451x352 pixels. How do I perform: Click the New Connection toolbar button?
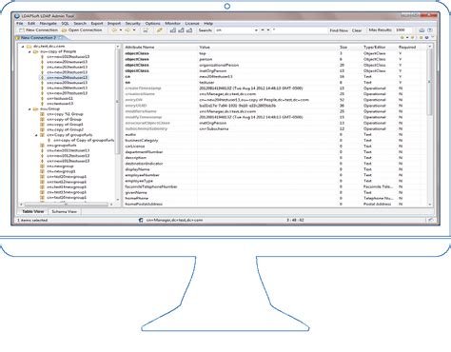click(39, 30)
